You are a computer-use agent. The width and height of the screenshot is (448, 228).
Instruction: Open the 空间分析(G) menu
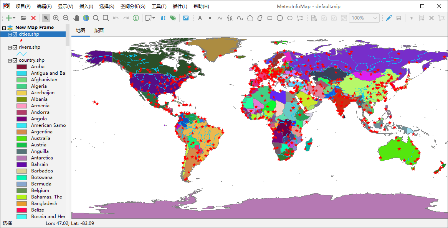(x=133, y=7)
